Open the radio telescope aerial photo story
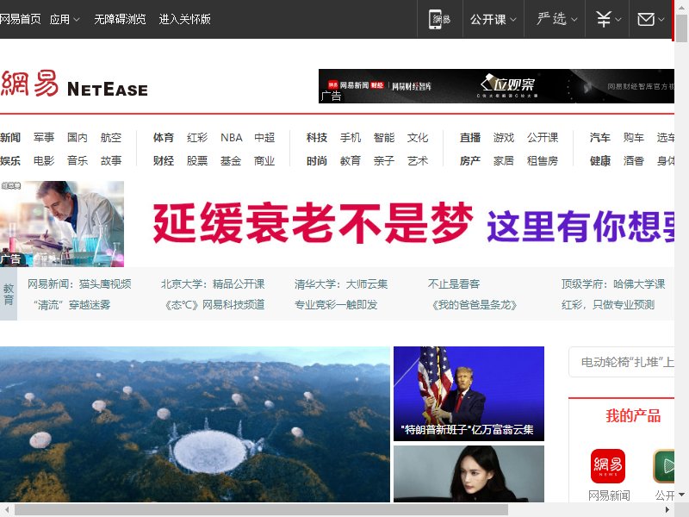The width and height of the screenshot is (689, 517). click(196, 424)
